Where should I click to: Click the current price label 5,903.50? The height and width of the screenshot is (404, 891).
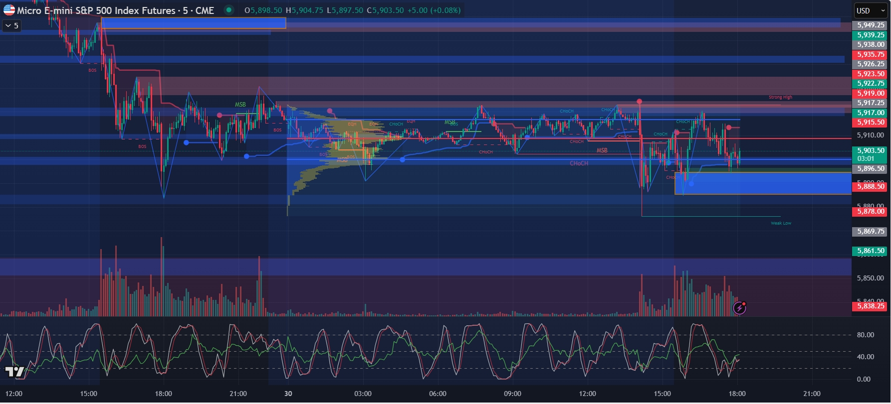[x=871, y=154]
